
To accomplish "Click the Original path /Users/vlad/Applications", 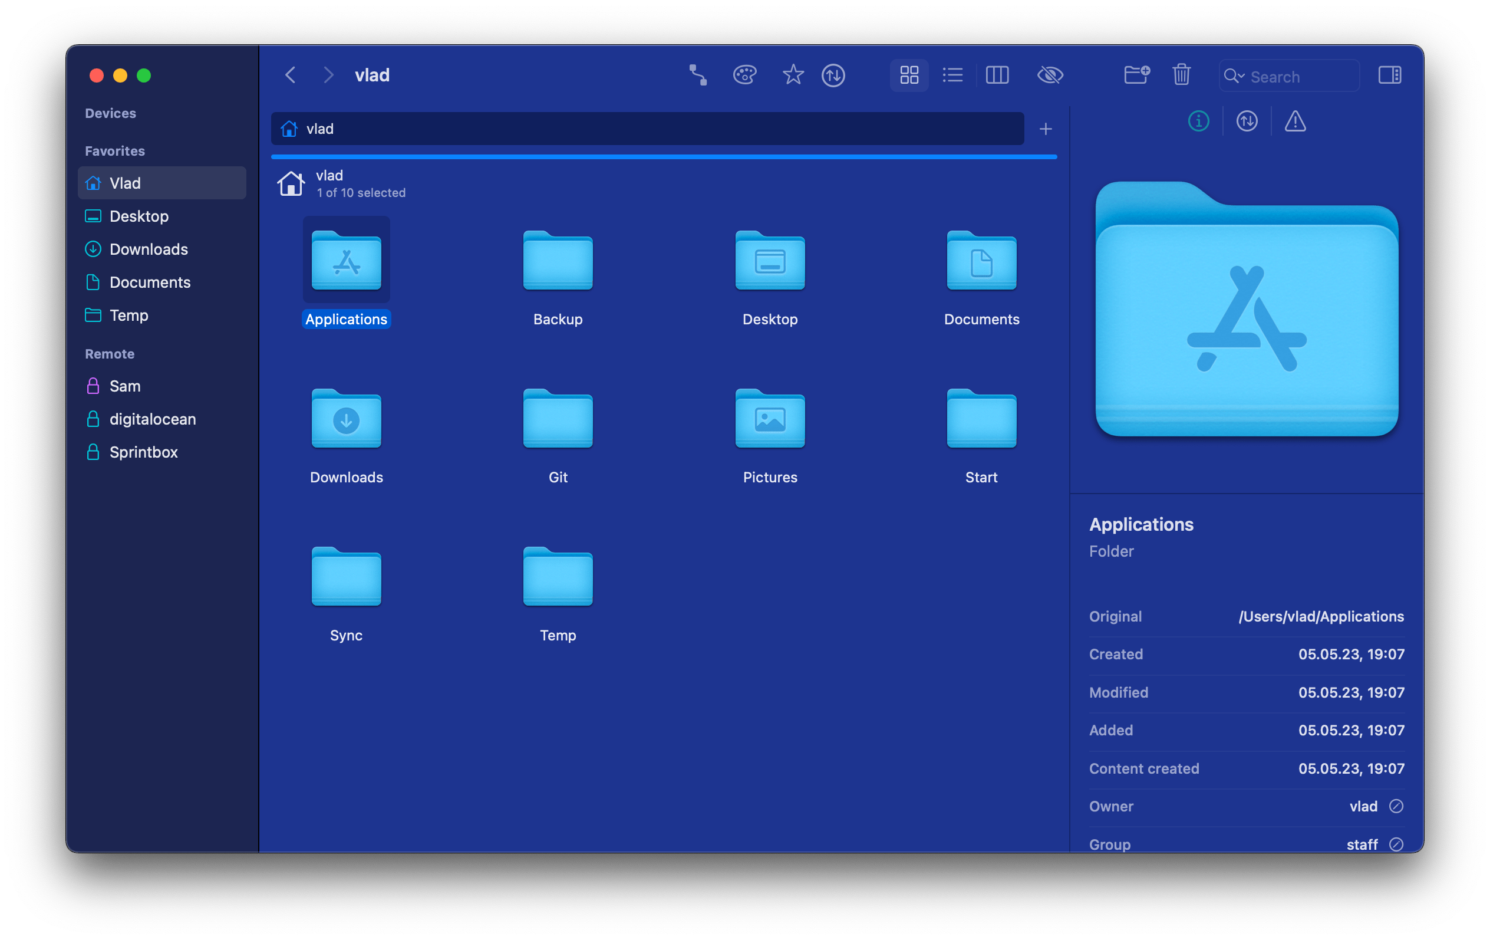I will pyautogui.click(x=1321, y=617).
